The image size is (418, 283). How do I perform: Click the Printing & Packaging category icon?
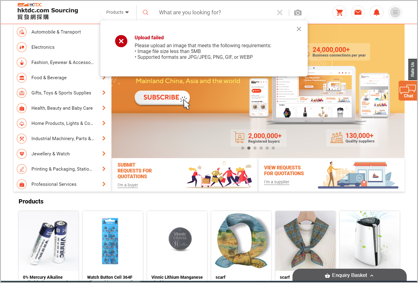click(x=22, y=169)
